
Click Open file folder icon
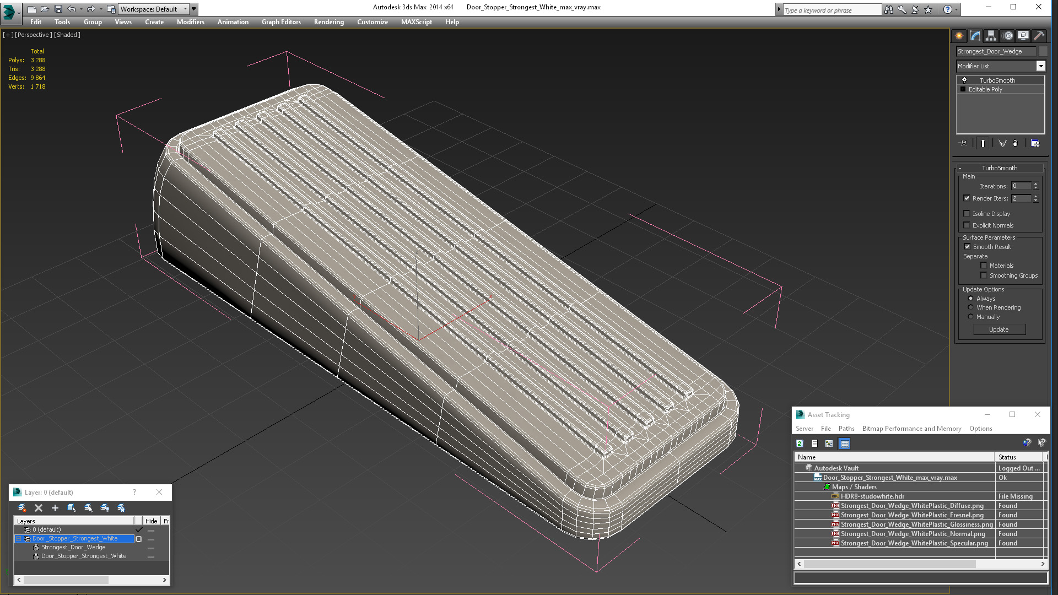click(x=45, y=9)
